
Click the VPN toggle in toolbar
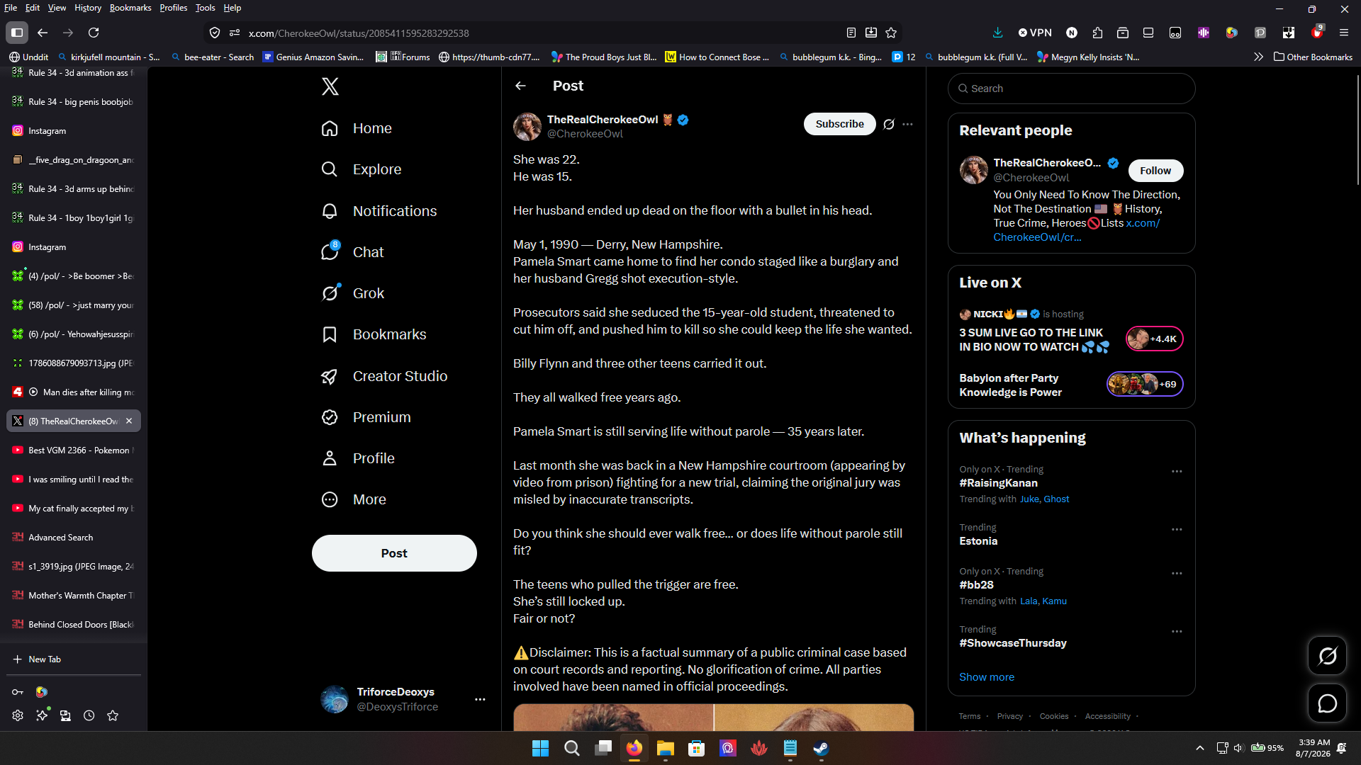(x=1035, y=33)
